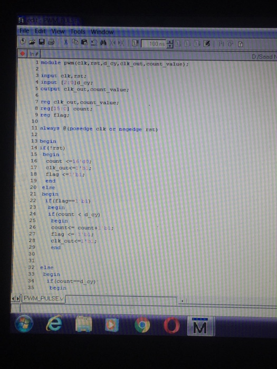Click line number 1 in the margin

tap(37, 62)
